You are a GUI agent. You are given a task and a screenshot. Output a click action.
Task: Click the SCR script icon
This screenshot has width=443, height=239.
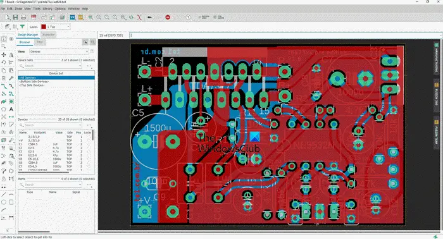73,17
